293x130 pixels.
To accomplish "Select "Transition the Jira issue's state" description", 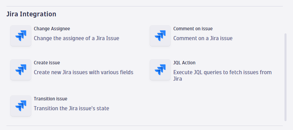I will pyautogui.click(x=72, y=108).
